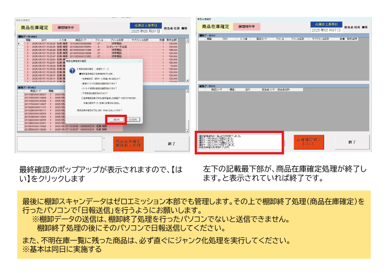Select date field in right window header
The height and width of the screenshot is (273, 386).
(325, 30)
